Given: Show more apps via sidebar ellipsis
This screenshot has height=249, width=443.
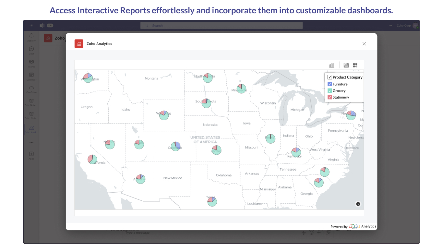Looking at the screenshot, I should [x=31, y=142].
